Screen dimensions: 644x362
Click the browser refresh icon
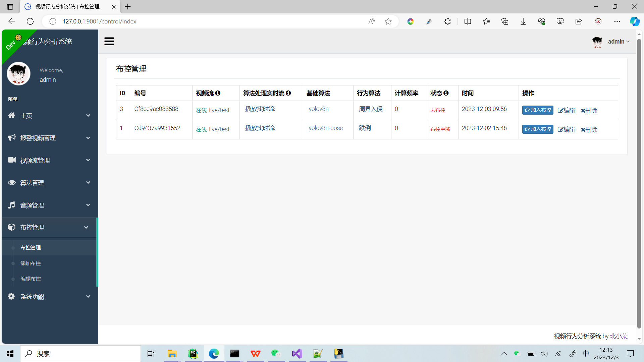click(x=30, y=21)
